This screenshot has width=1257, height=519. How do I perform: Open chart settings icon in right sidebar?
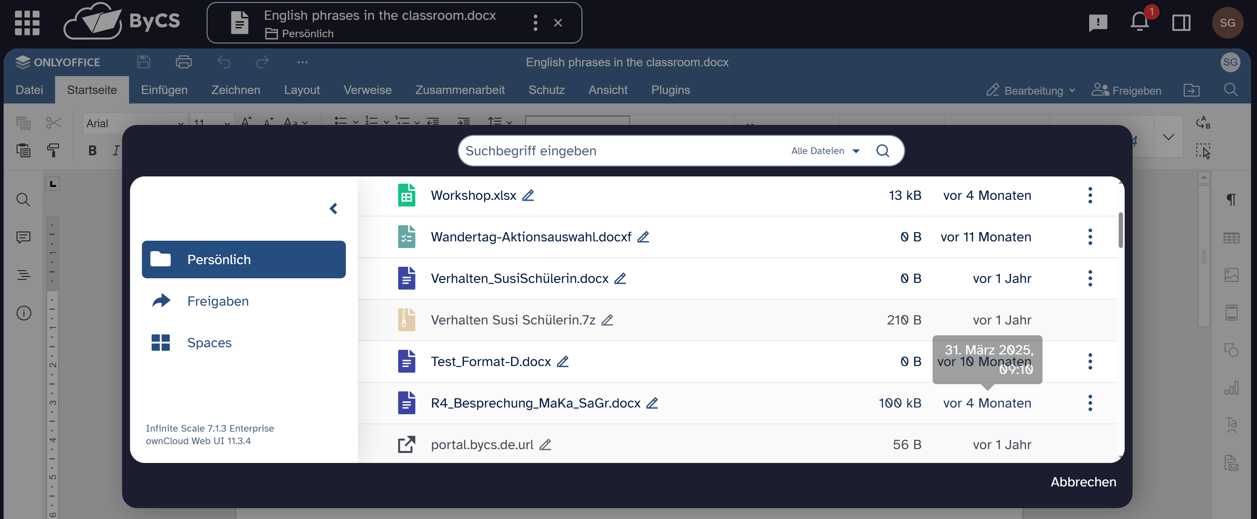(x=1231, y=388)
